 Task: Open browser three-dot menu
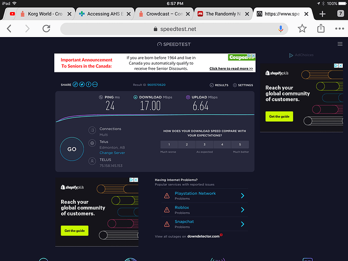340,29
